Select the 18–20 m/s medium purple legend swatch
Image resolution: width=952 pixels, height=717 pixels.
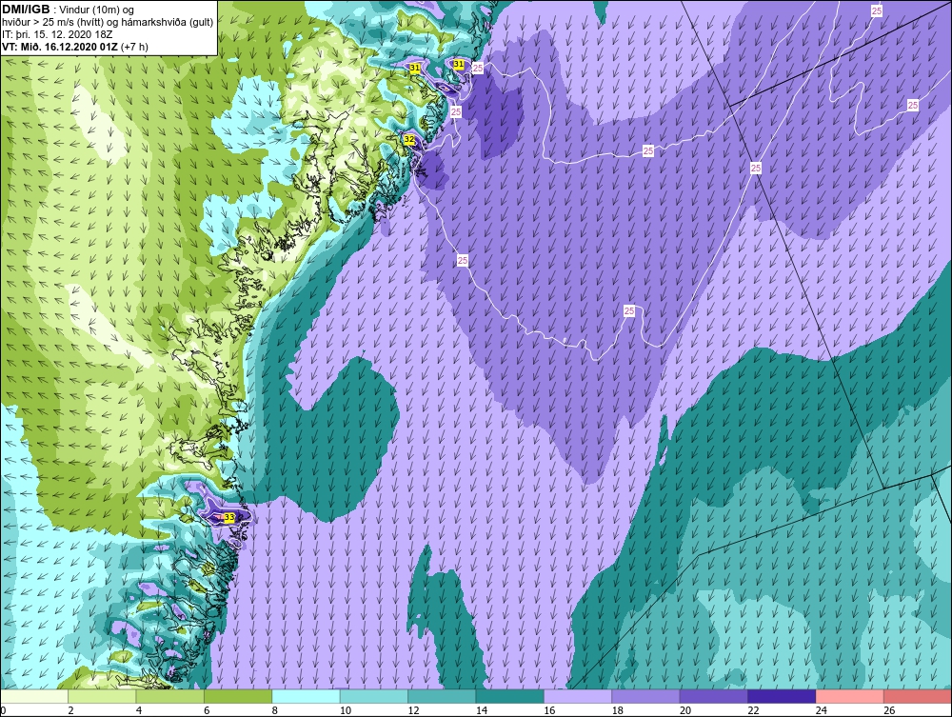[x=646, y=696]
